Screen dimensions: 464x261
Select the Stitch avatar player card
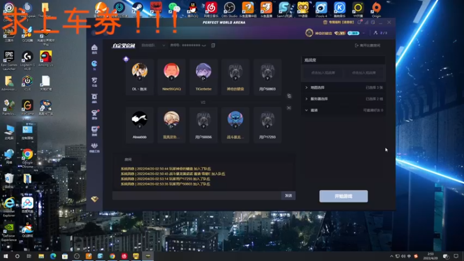pos(235,125)
